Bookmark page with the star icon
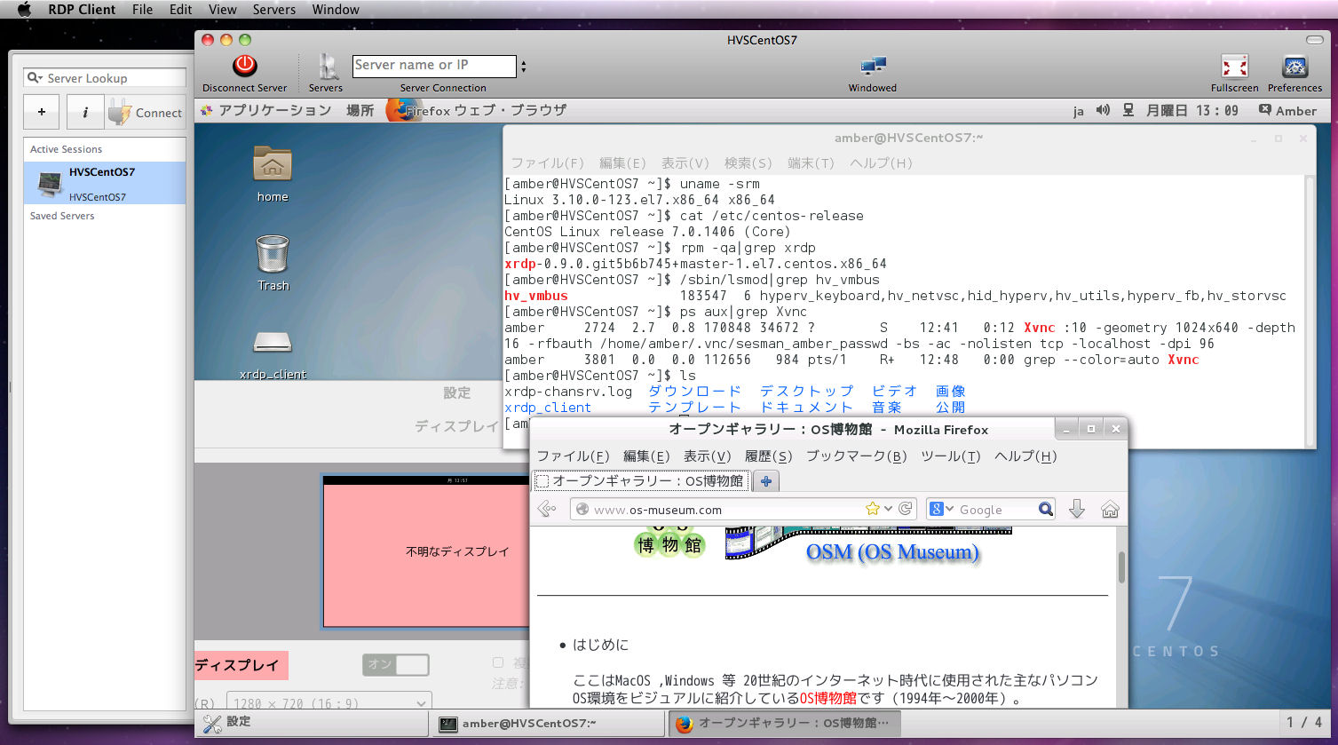This screenshot has width=1338, height=745. tap(872, 509)
